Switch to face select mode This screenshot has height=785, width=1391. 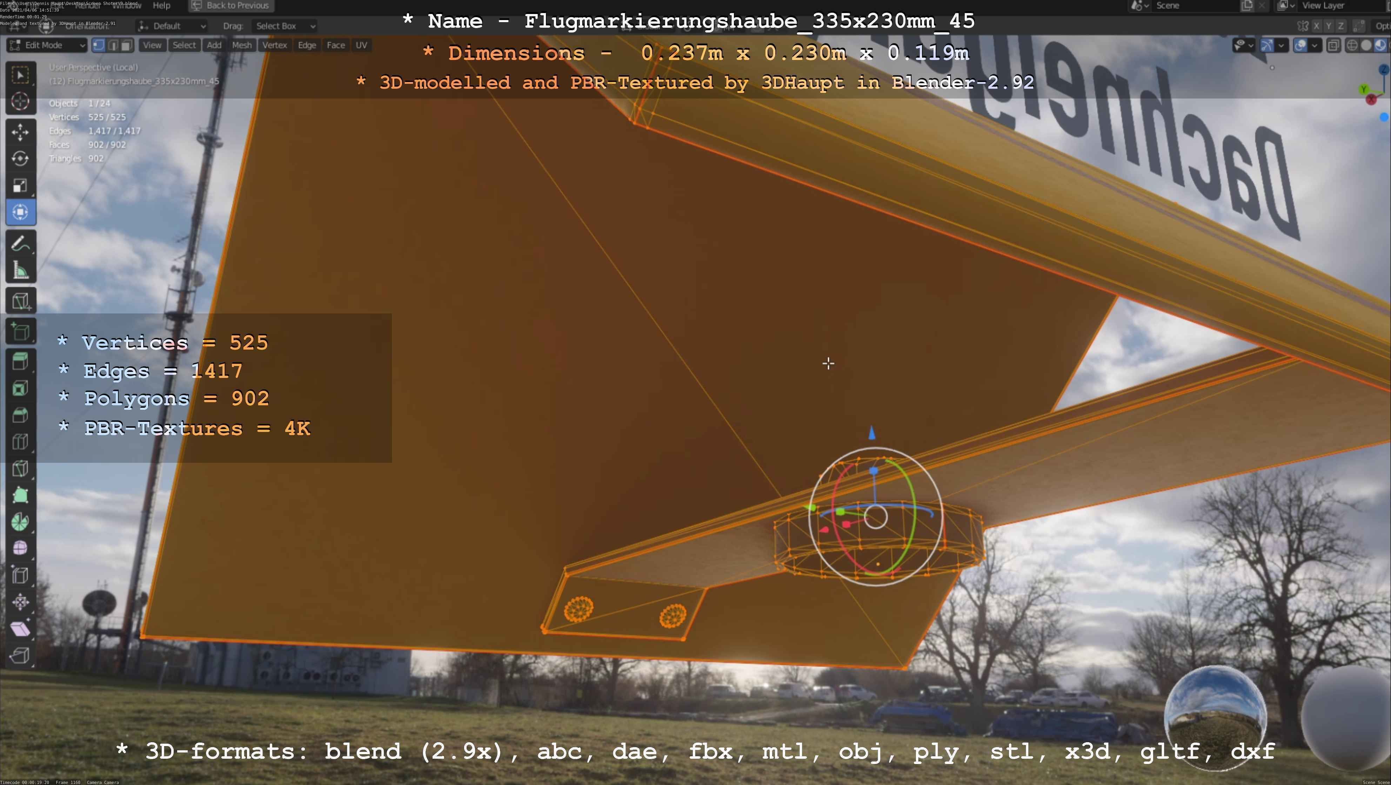pyautogui.click(x=126, y=45)
